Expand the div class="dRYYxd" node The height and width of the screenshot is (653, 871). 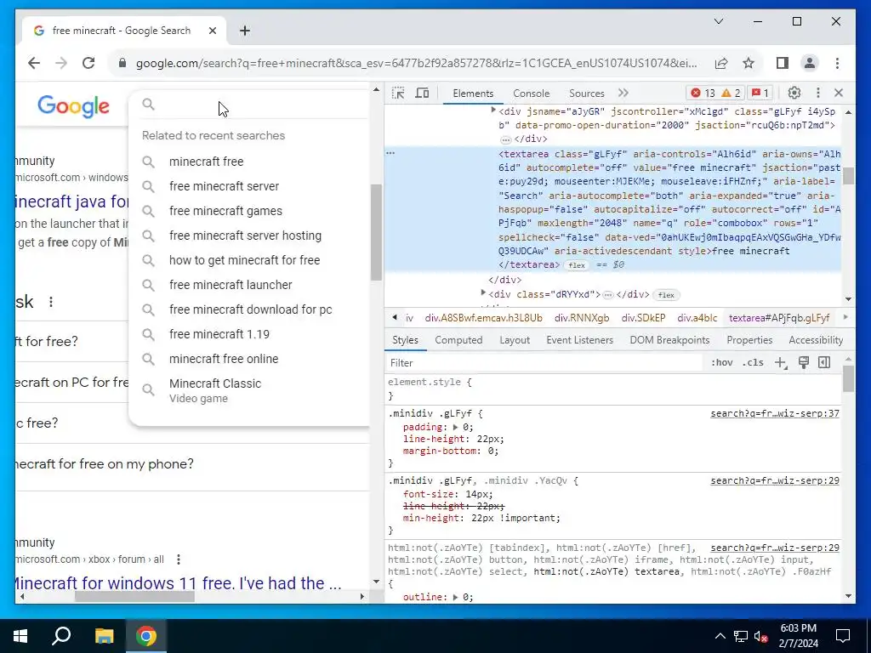tap(483, 292)
